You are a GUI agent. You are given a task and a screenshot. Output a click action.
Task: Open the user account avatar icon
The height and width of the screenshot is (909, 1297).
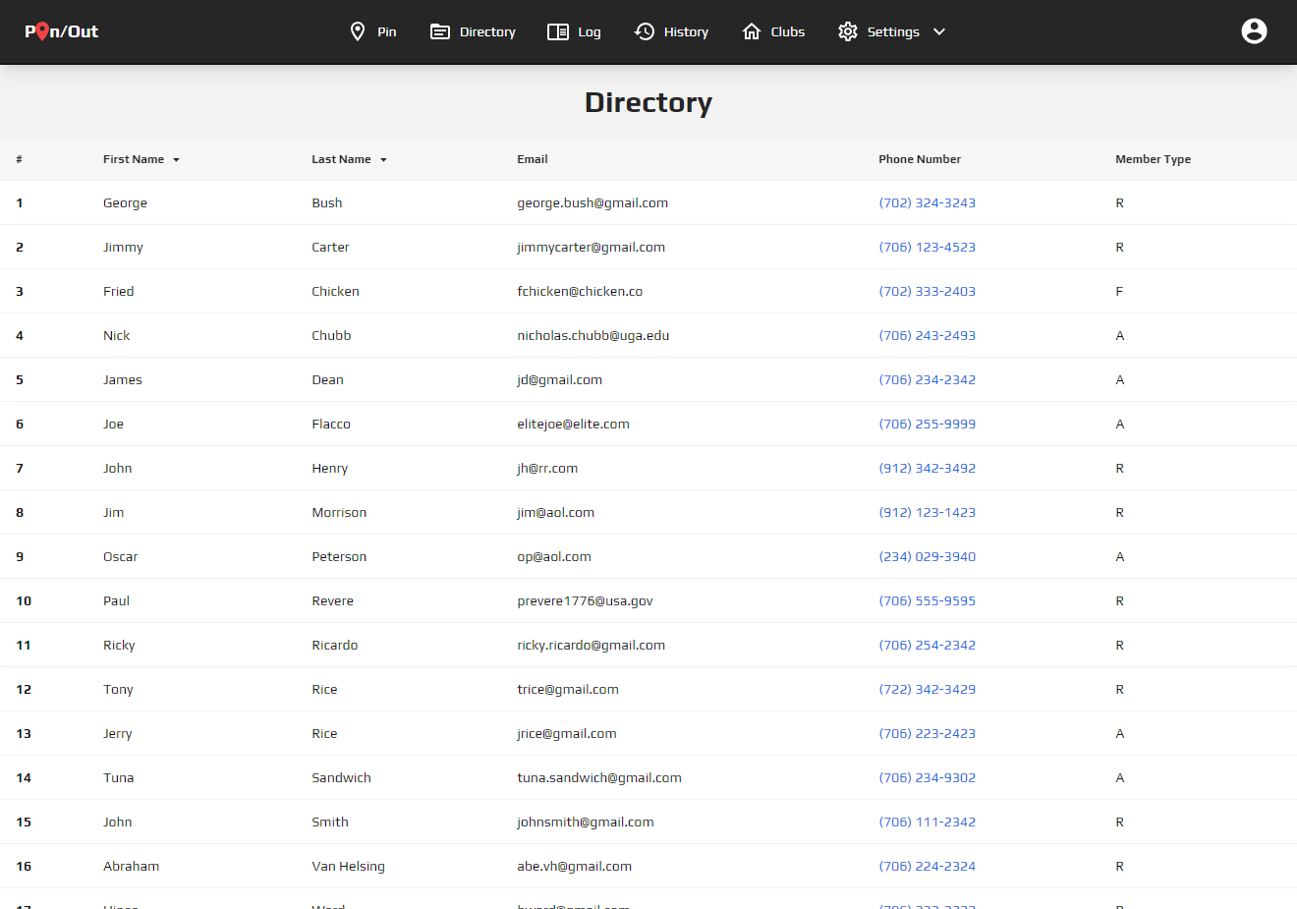coord(1254,31)
